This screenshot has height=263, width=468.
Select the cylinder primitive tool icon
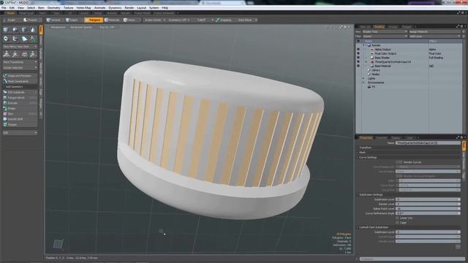(x=24, y=30)
